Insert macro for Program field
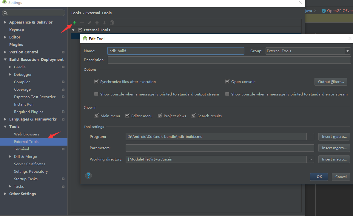This screenshot has width=353, height=216. click(334, 137)
